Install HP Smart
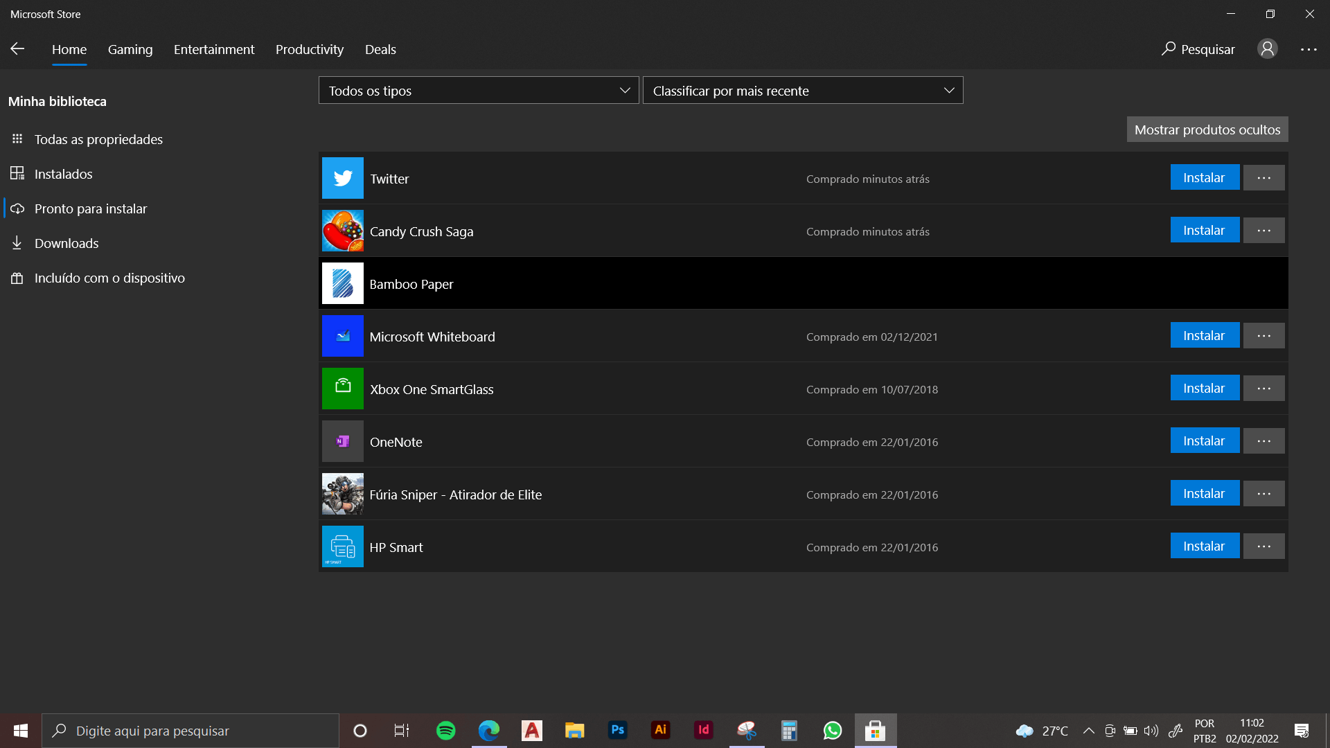Image resolution: width=1330 pixels, height=748 pixels. pos(1205,546)
